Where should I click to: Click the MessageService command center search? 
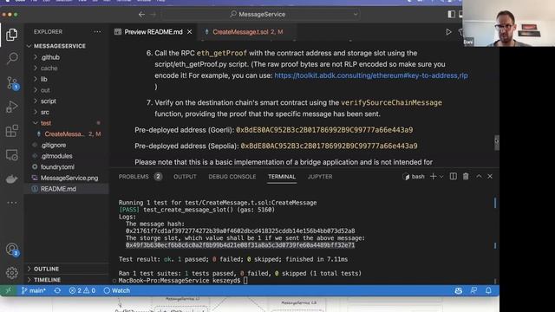(x=261, y=14)
